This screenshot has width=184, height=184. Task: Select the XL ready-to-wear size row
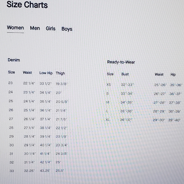[x=143, y=120]
